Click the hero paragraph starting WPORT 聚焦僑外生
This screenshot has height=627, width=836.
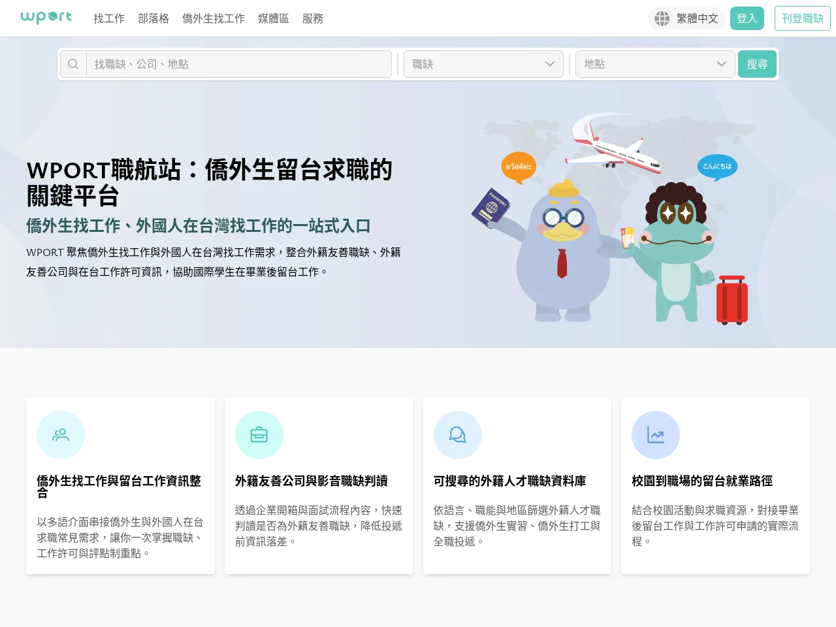coord(214,262)
